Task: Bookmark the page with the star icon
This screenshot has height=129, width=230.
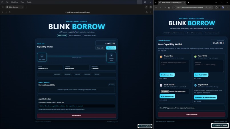Action: tap(210, 7)
